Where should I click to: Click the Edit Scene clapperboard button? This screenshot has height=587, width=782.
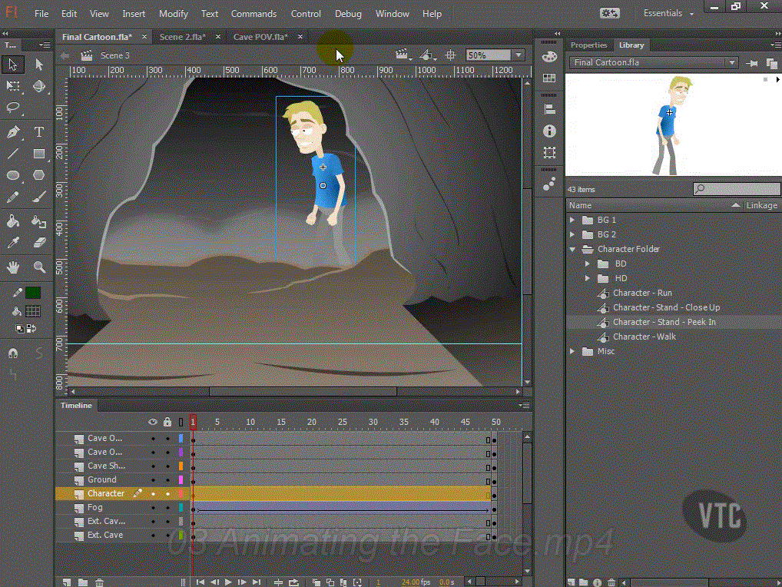(403, 55)
